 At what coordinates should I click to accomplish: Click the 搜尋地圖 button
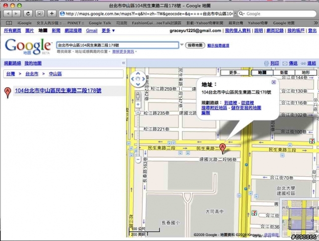[195, 45]
